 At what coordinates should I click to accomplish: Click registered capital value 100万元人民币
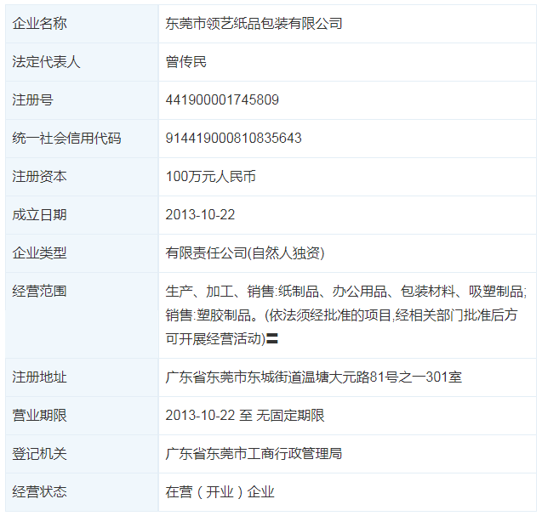[x=210, y=177]
